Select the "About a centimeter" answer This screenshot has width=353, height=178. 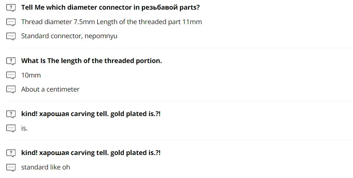[x=50, y=89]
